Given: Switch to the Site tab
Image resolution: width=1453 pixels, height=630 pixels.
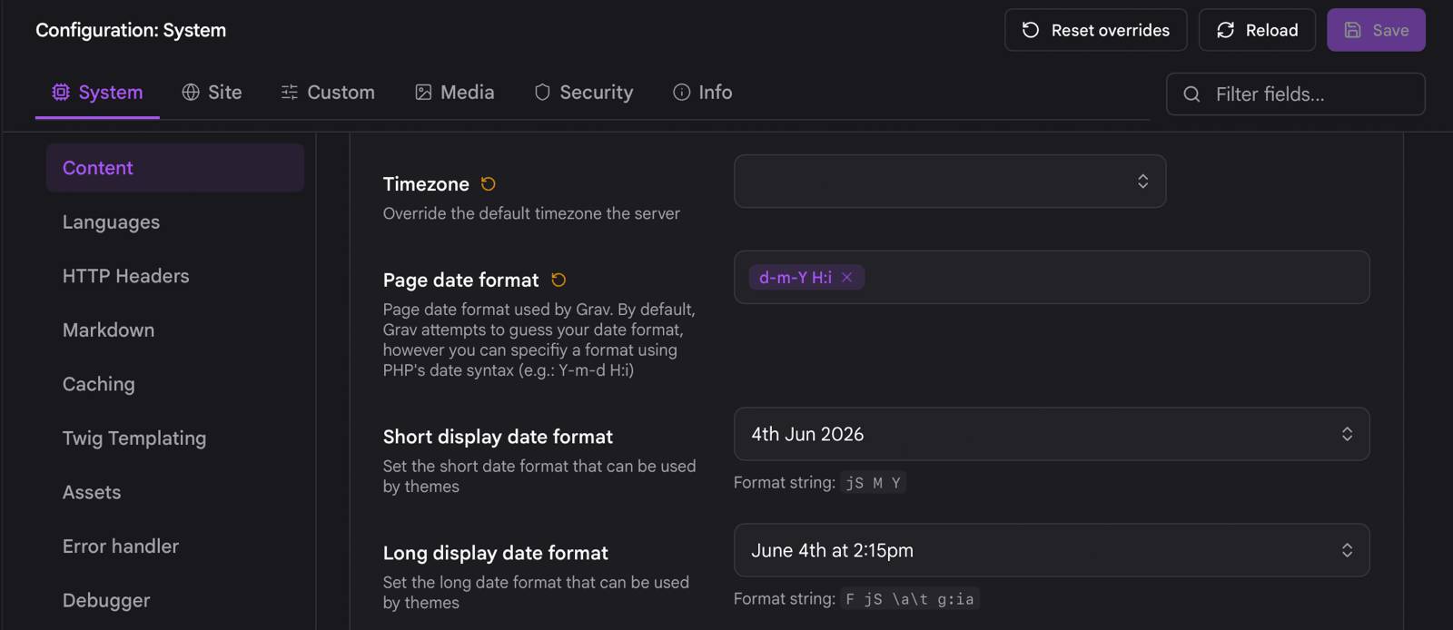Looking at the screenshot, I should coord(212,93).
